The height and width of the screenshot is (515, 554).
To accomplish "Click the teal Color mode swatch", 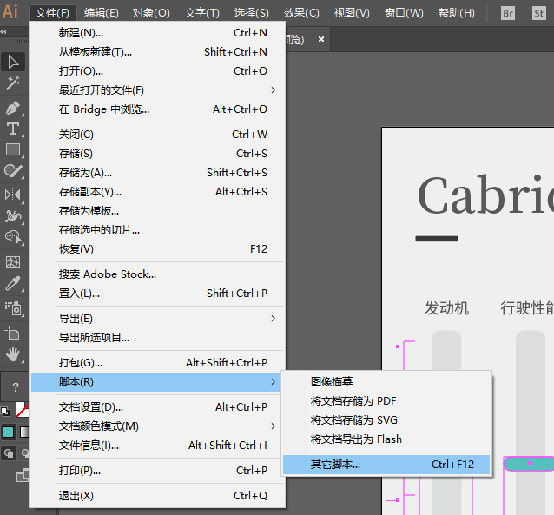I will pos(8,432).
